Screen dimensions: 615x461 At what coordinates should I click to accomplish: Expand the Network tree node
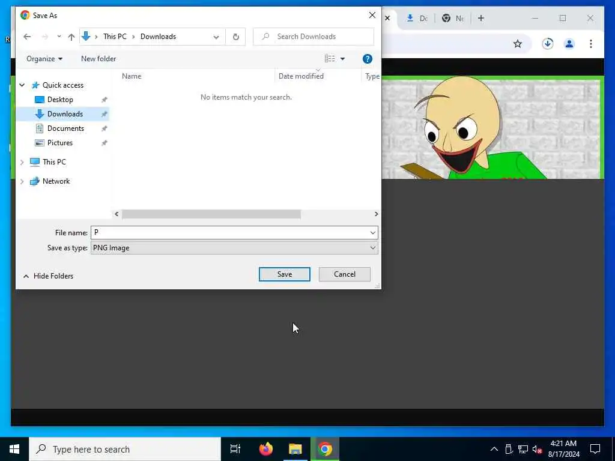tap(22, 181)
